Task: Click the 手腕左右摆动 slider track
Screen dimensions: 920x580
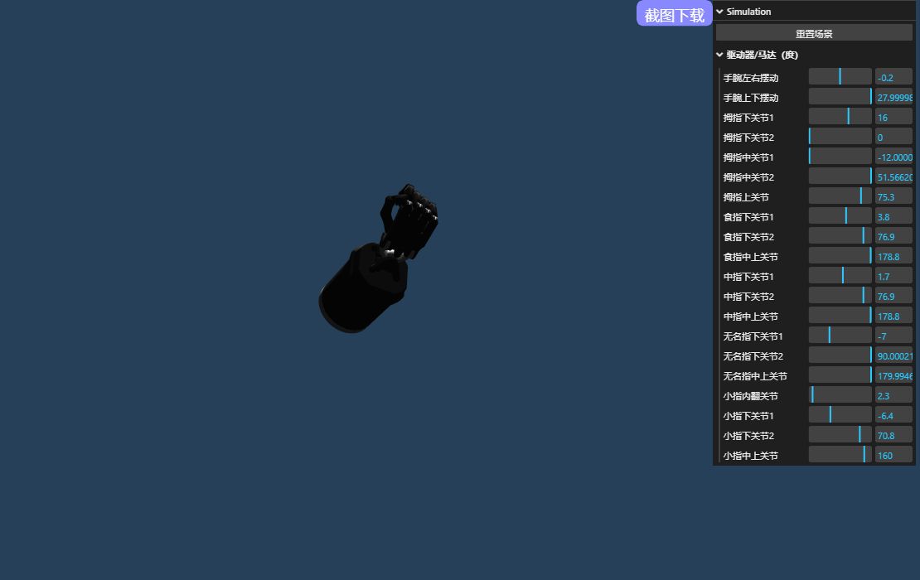Action: (x=840, y=77)
